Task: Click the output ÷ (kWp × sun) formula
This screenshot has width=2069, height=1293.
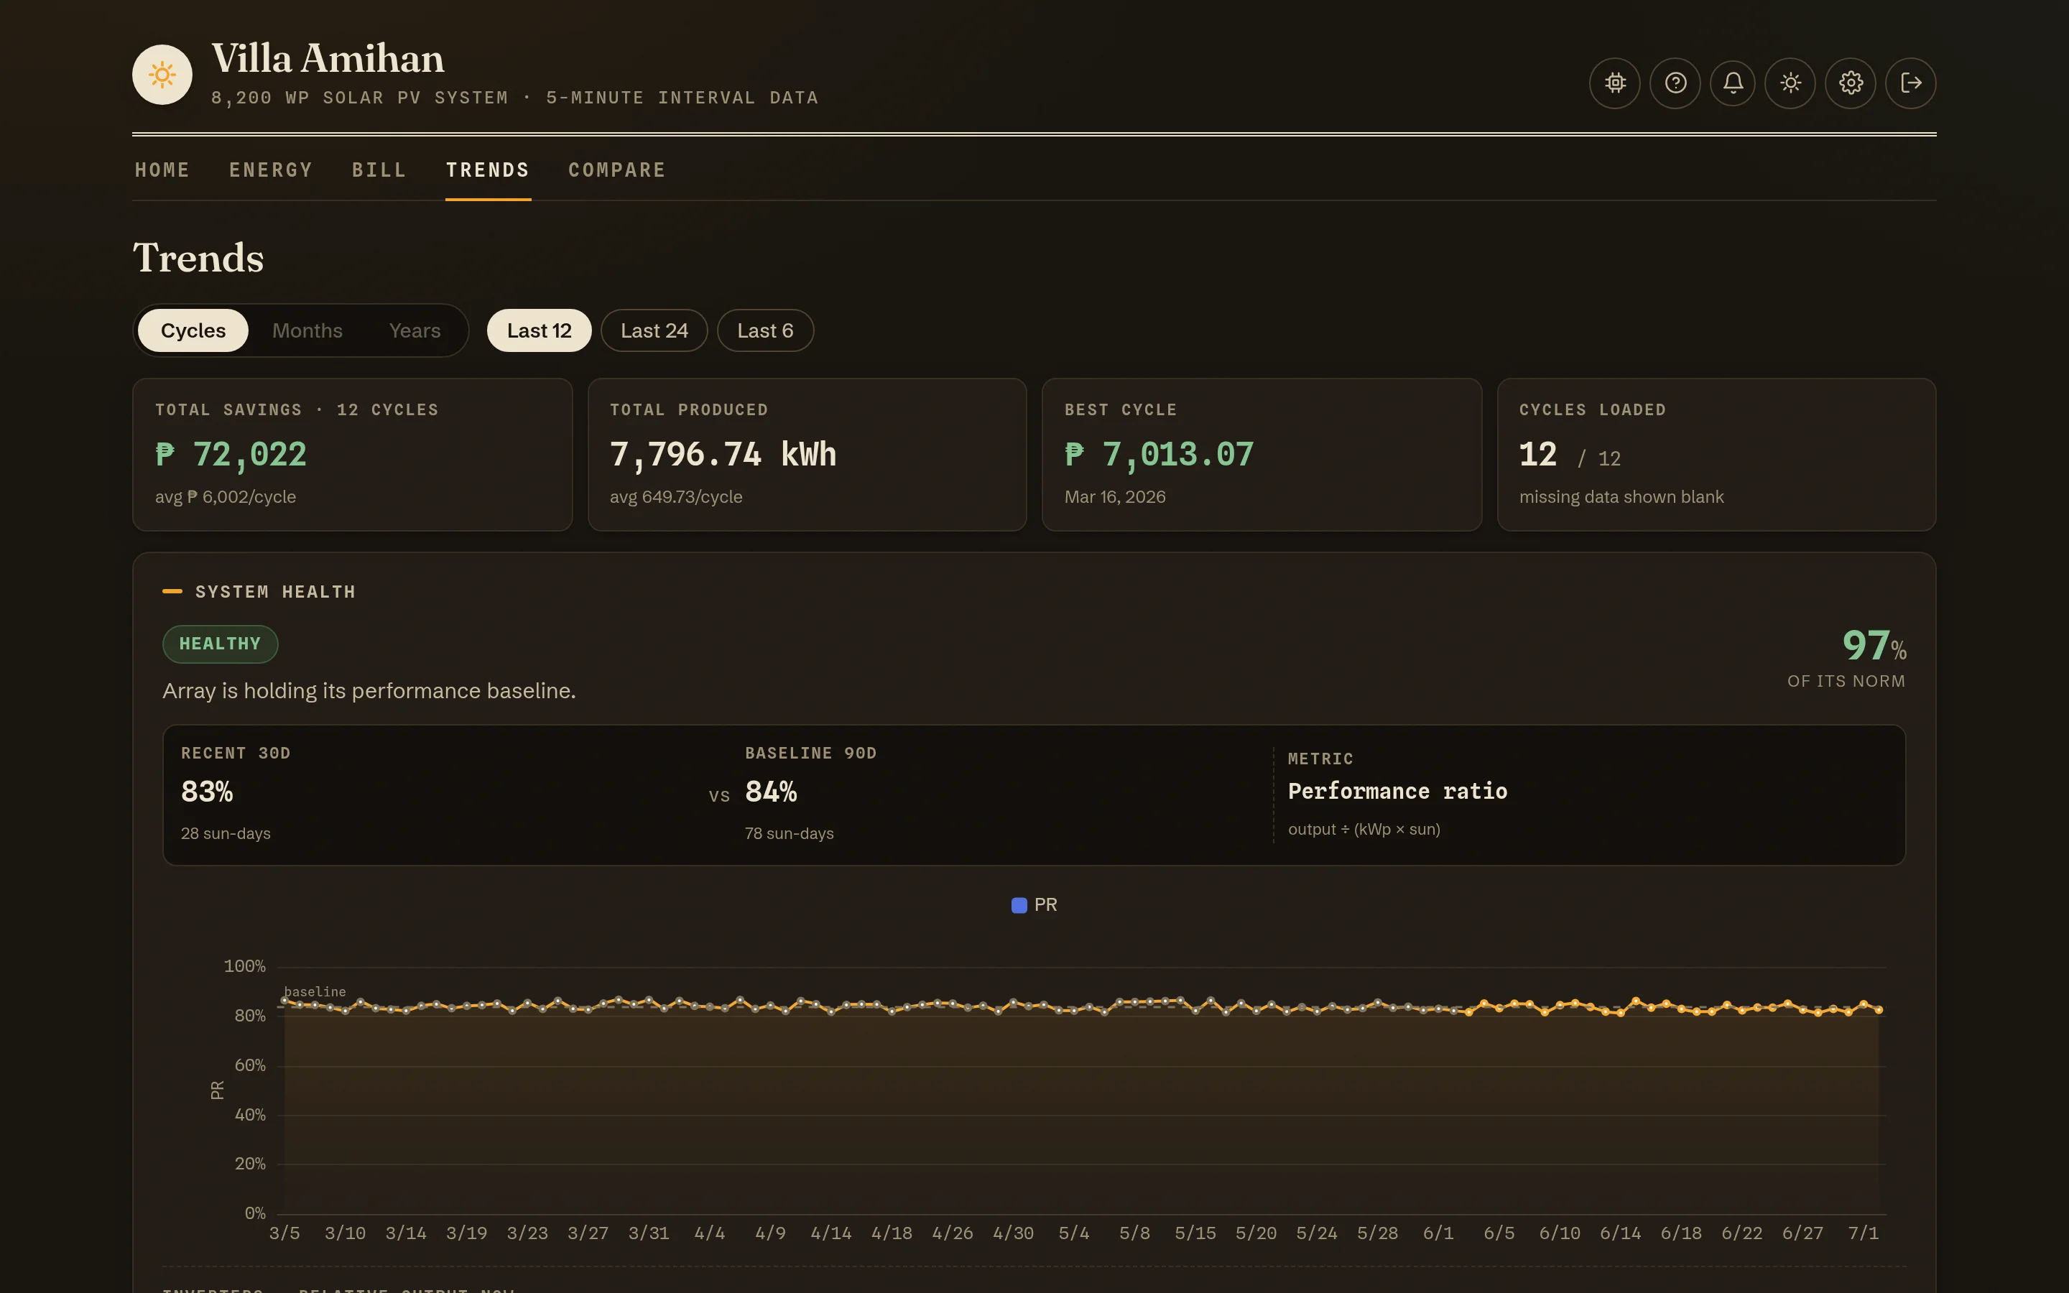Action: (1364, 830)
